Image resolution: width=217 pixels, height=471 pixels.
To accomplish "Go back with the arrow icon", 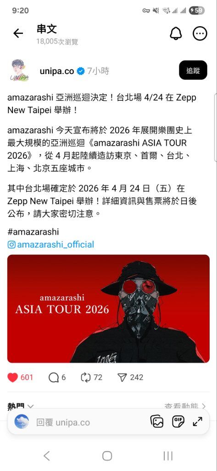I will click(18, 33).
